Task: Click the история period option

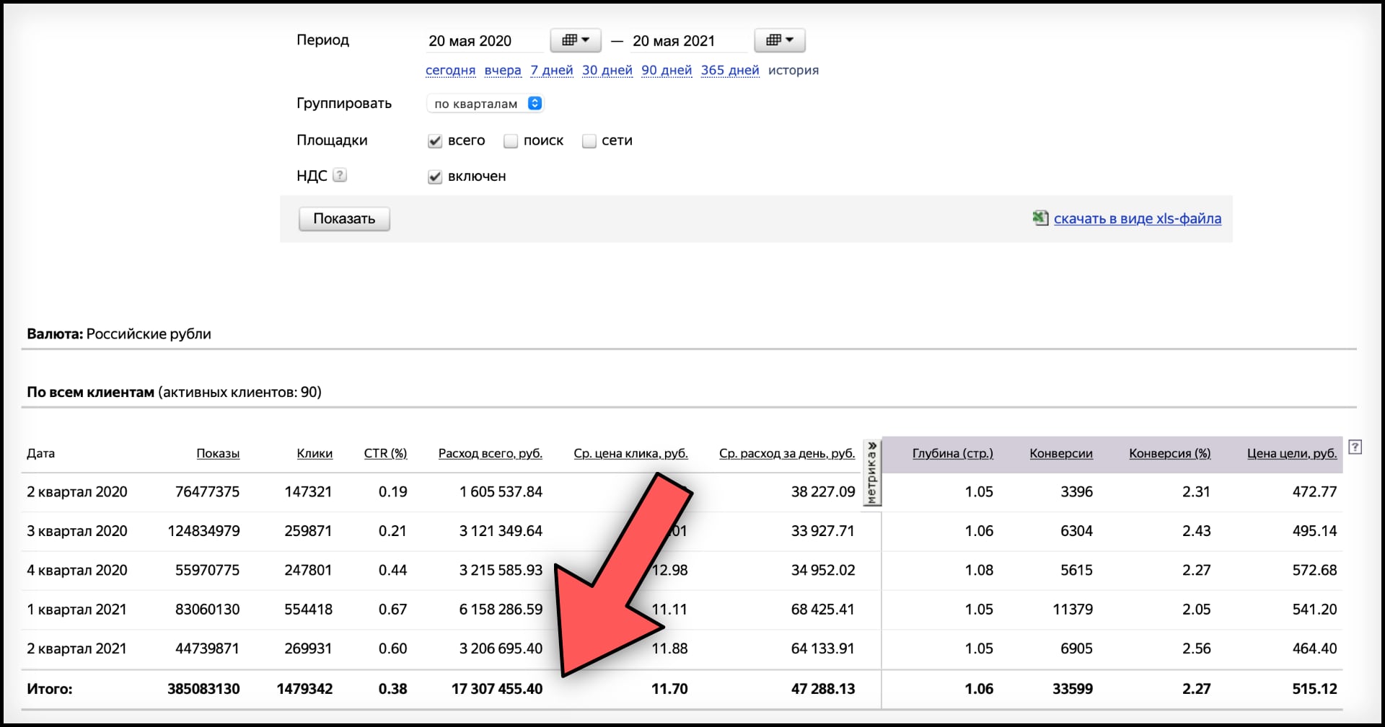Action: tap(793, 70)
